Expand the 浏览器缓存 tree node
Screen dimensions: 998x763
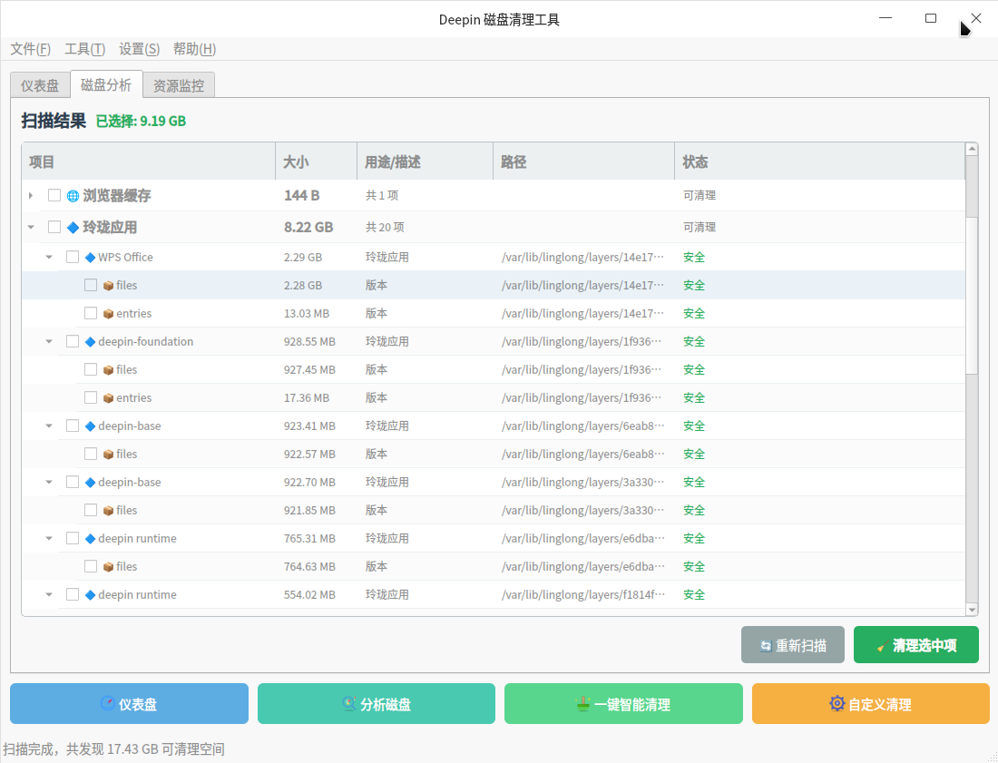[31, 196]
